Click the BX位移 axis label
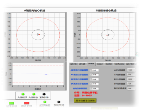 click(108, 60)
